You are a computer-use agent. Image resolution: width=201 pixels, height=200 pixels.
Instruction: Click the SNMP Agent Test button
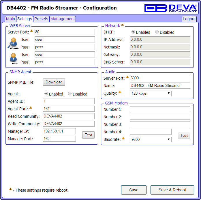(88, 135)
